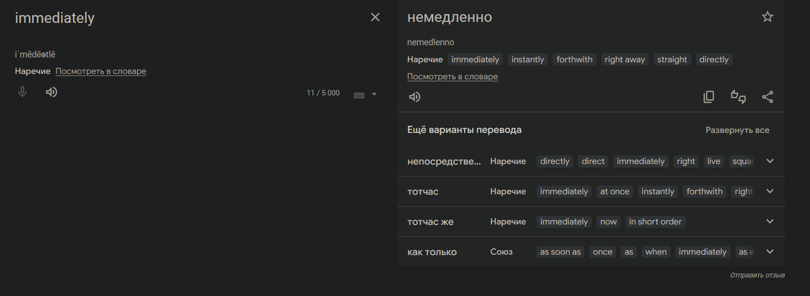Open dictionary link under the translation

click(452, 76)
